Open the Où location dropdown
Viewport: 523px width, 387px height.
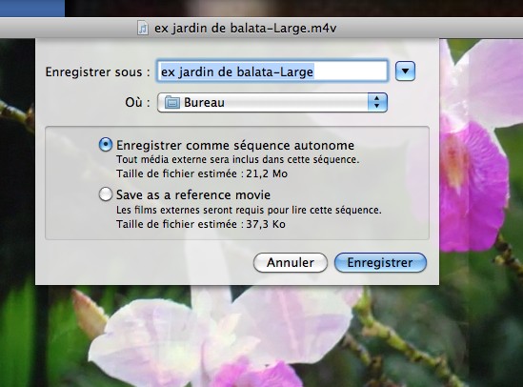click(272, 102)
